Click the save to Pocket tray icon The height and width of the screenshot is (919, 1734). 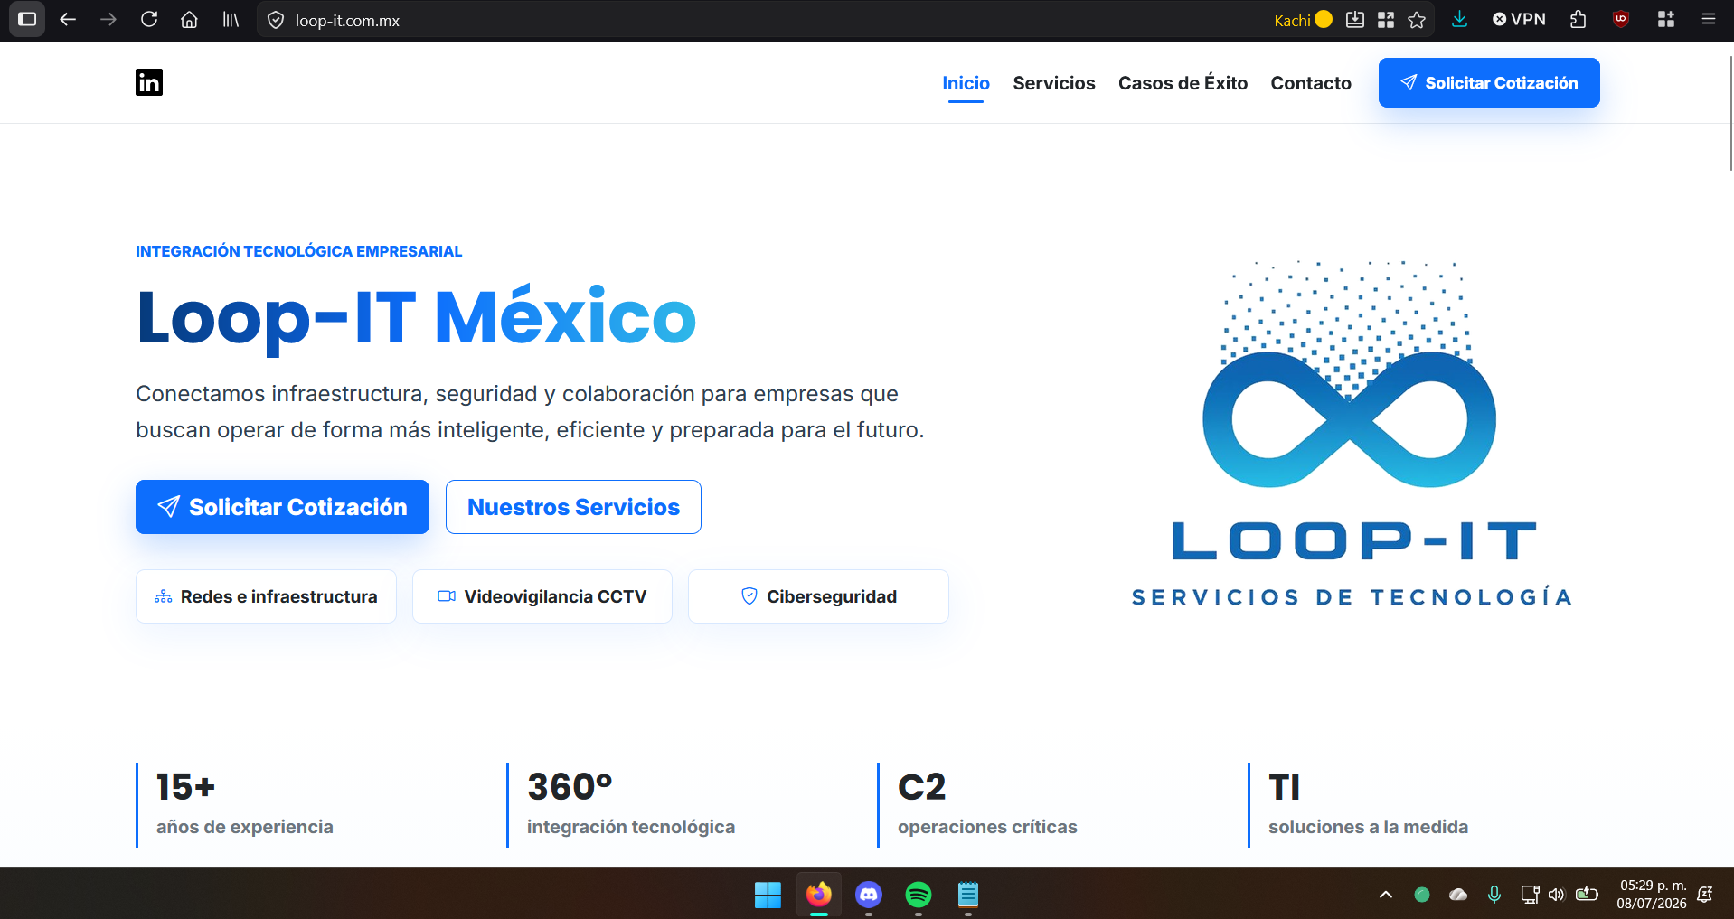tap(1354, 20)
